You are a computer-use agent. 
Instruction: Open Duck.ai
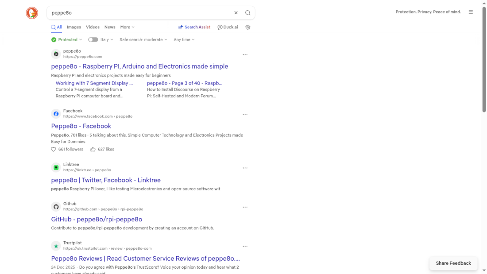click(x=227, y=27)
